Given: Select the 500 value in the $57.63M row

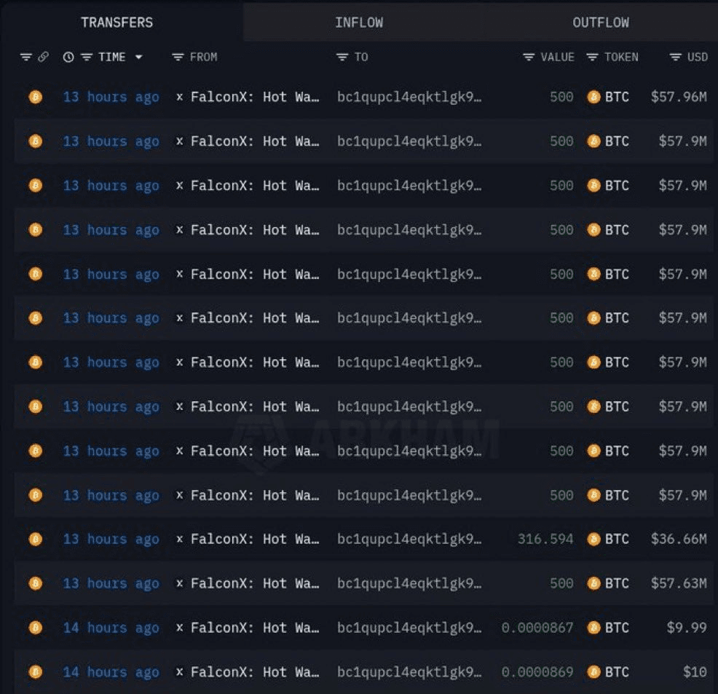Looking at the screenshot, I should click(562, 584).
